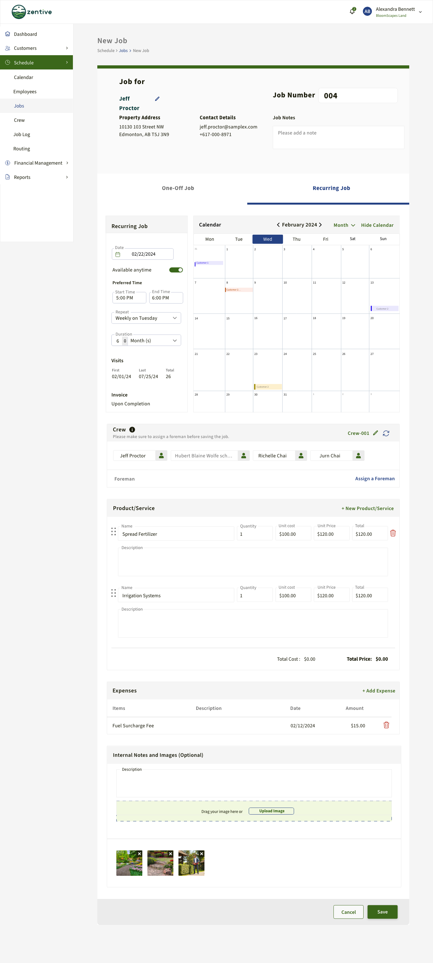Open Routing in the sidebar
This screenshot has width=433, height=963.
22,149
